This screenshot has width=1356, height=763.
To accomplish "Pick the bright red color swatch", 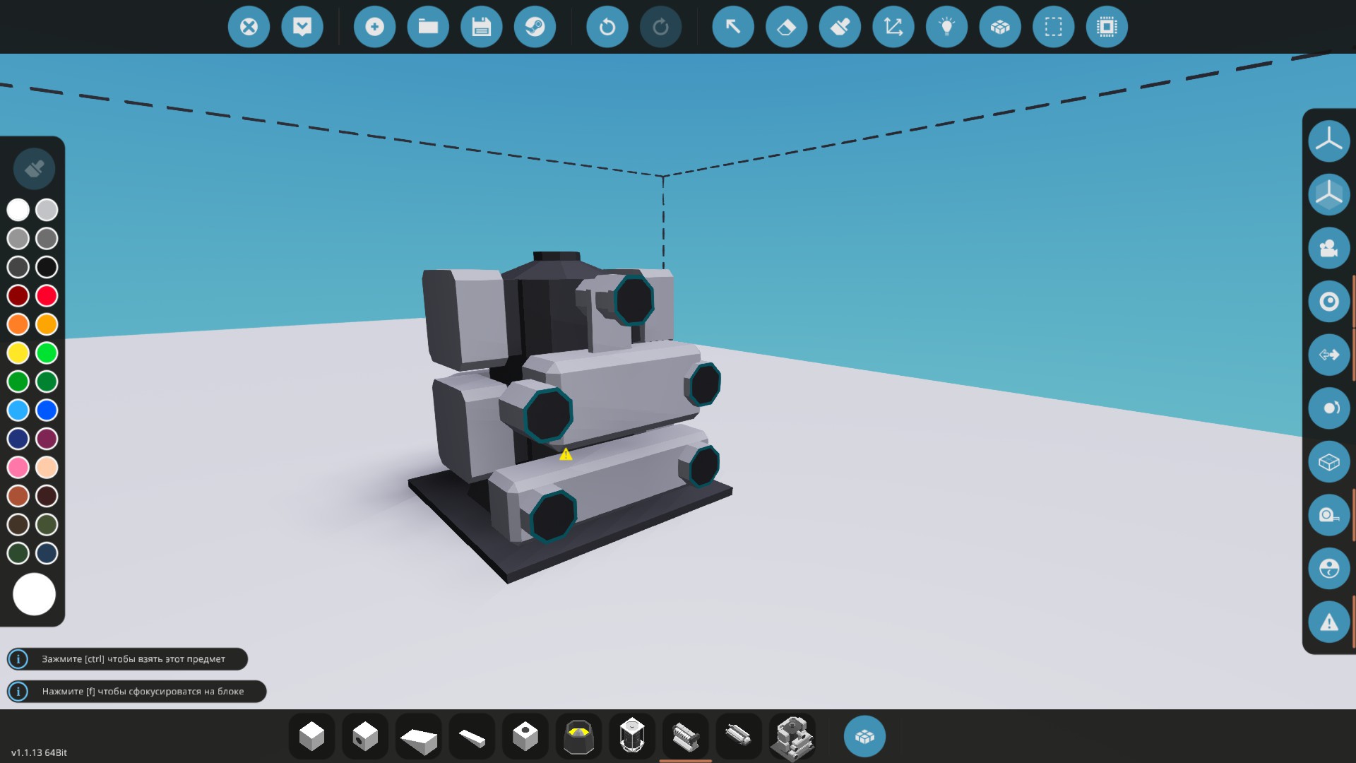I will 47,295.
